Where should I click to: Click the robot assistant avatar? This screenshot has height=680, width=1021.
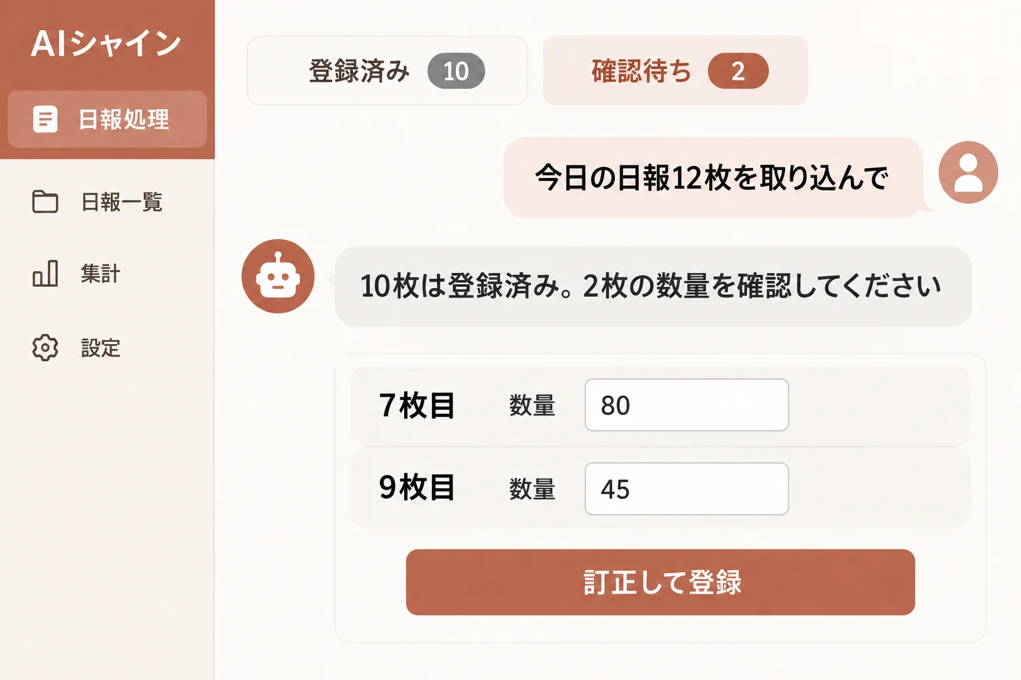pyautogui.click(x=278, y=276)
